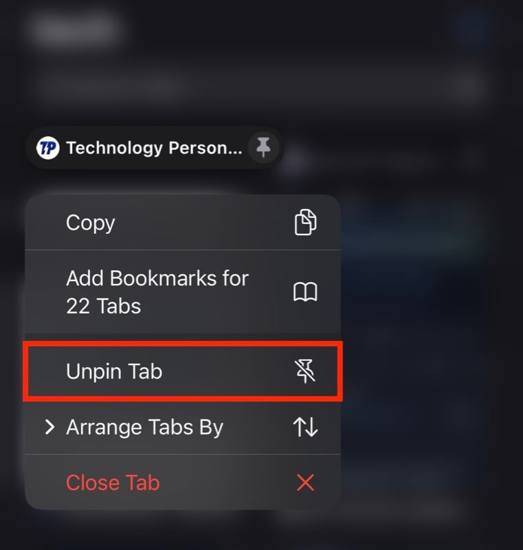This screenshot has height=550, width=523.
Task: Click the crossed-out pin icon
Action: click(x=305, y=371)
